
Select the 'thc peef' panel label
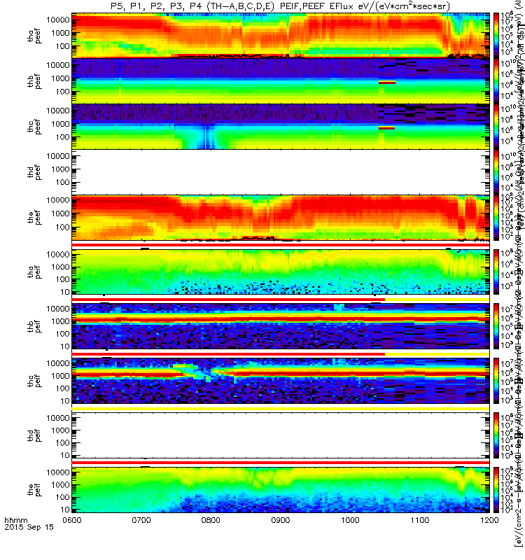(x=34, y=127)
